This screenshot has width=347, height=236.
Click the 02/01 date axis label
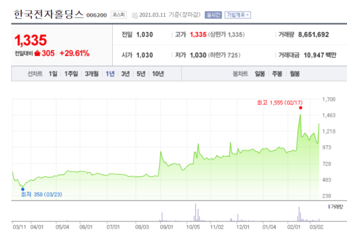tap(294, 227)
